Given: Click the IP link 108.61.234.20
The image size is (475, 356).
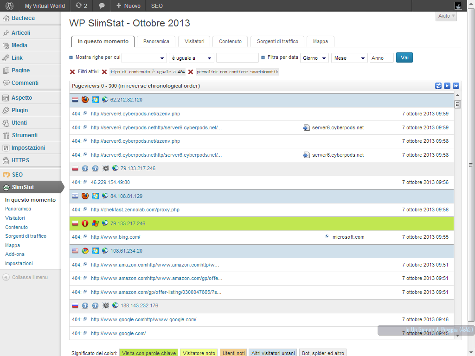Looking at the screenshot, I should pos(126,251).
